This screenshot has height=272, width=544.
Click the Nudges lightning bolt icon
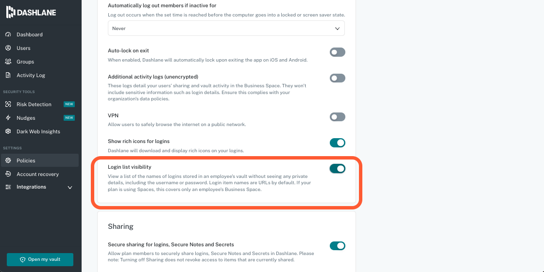8,118
